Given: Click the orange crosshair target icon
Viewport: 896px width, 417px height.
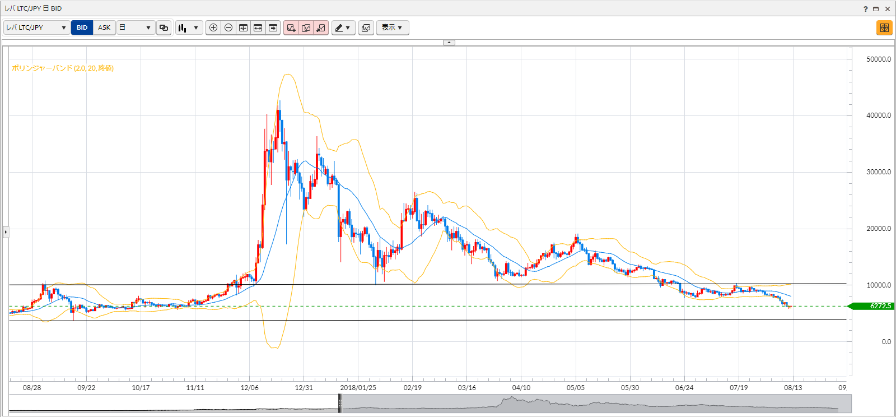Looking at the screenshot, I should 884,27.
